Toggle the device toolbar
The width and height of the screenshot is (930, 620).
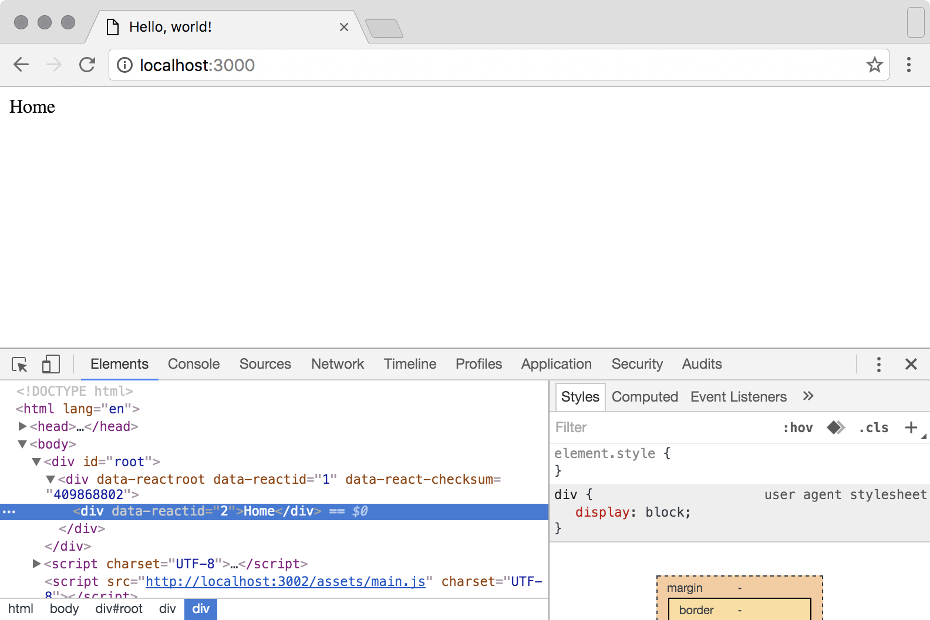[51, 364]
